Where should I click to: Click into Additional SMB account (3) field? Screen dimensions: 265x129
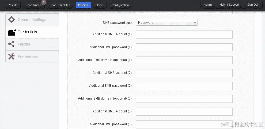click(x=184, y=112)
